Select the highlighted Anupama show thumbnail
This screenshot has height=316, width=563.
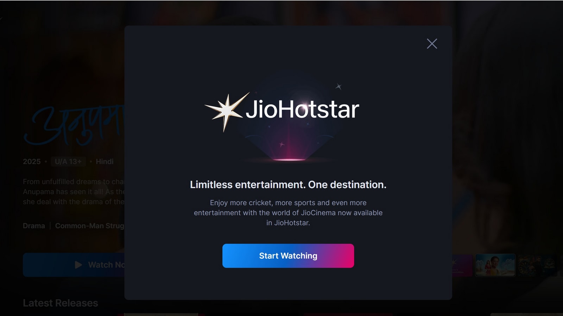tap(495, 265)
